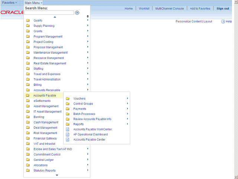The width and height of the screenshot is (238, 179).
Task: Click the AP Operational Dashboard page icon
Action: click(67, 135)
